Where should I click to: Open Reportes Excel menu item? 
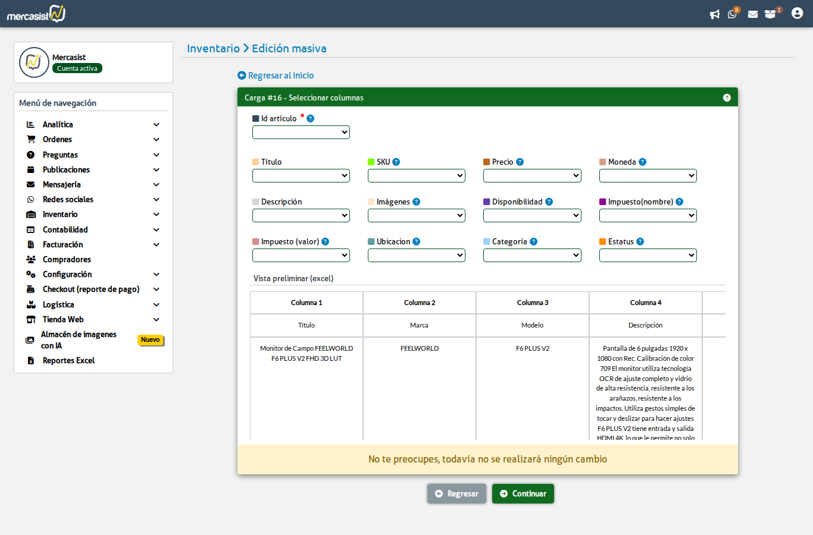click(x=68, y=360)
